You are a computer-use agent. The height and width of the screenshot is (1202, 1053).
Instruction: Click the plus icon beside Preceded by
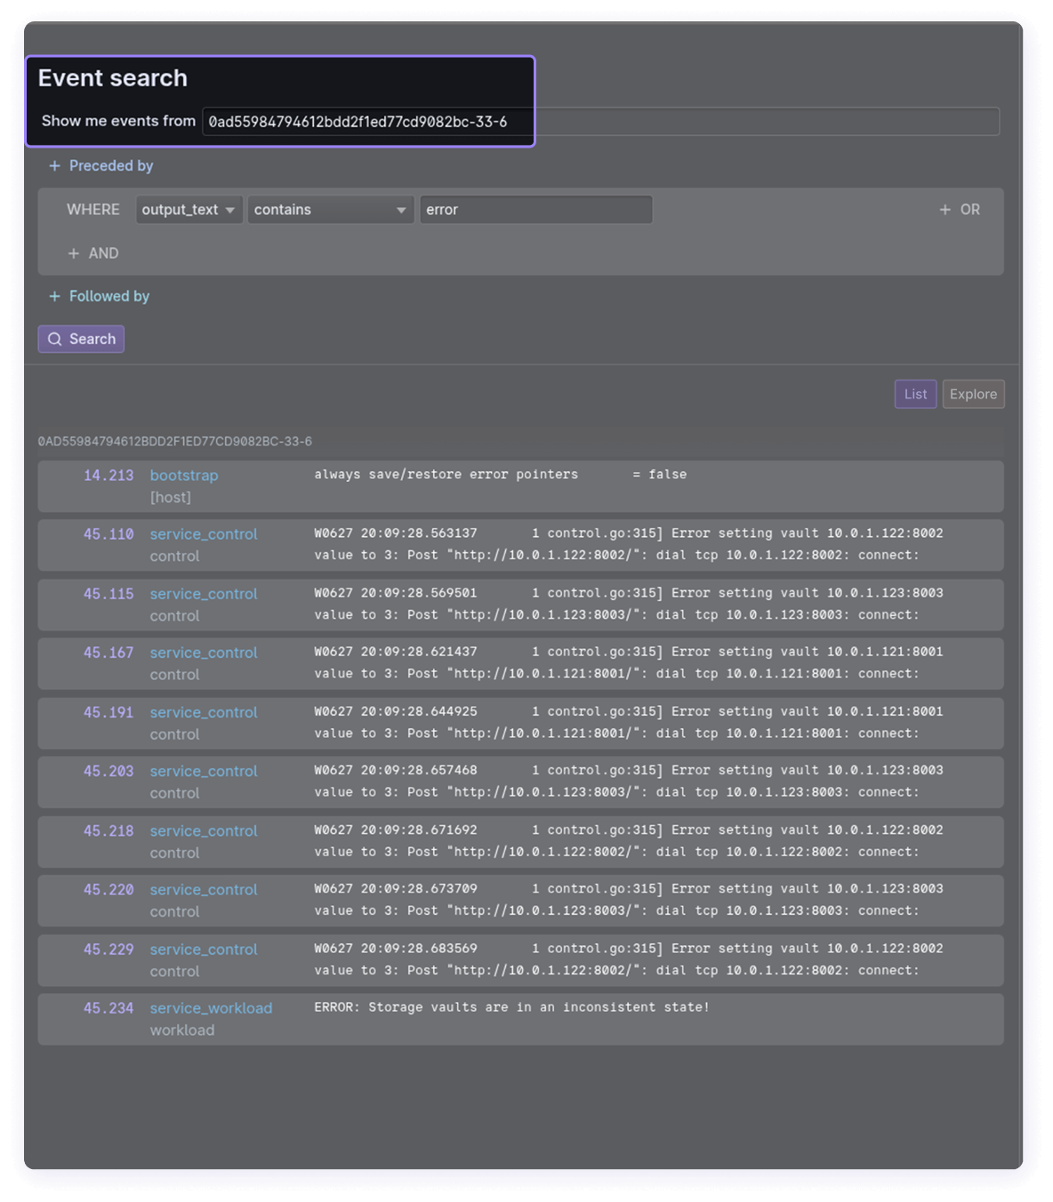click(54, 166)
